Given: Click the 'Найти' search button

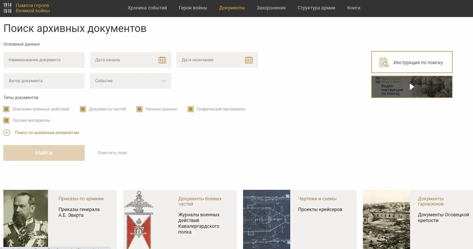Looking at the screenshot, I should pyautogui.click(x=44, y=153).
